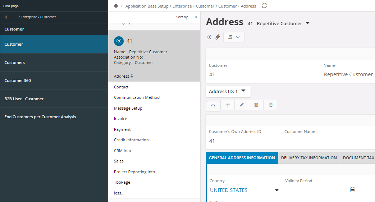Open End Customers per Customer Analysis
The height and width of the screenshot is (202, 375).
tap(54, 117)
